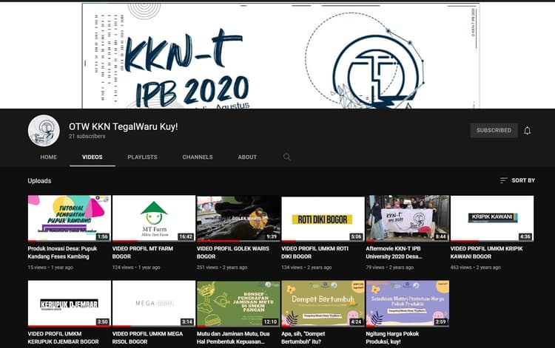This screenshot has width=555, height=348.
Task: Open Konsep Penerapan Jaminan Mutu thumbnail
Action: (238, 304)
